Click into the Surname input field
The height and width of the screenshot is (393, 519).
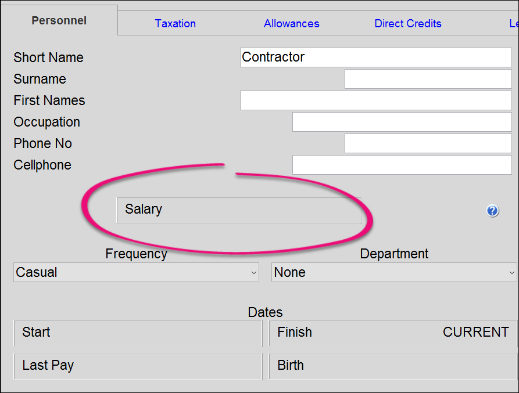428,79
